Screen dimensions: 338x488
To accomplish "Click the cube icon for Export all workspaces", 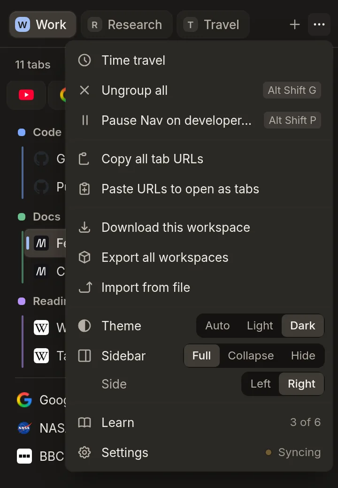I will (x=84, y=258).
